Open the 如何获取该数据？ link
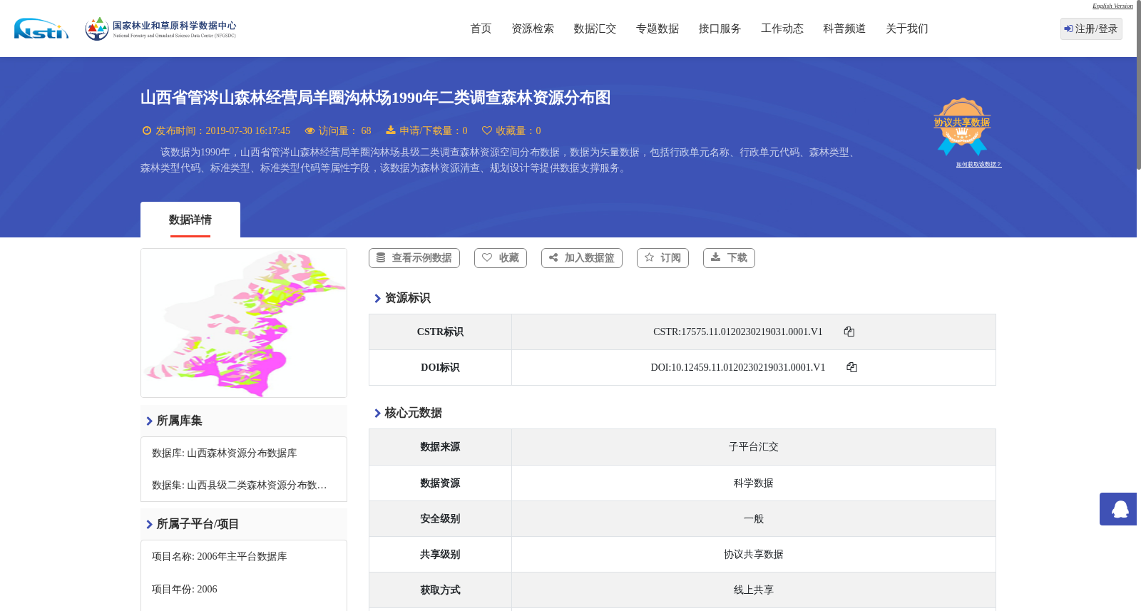This screenshot has height=611, width=1141. pos(978,165)
